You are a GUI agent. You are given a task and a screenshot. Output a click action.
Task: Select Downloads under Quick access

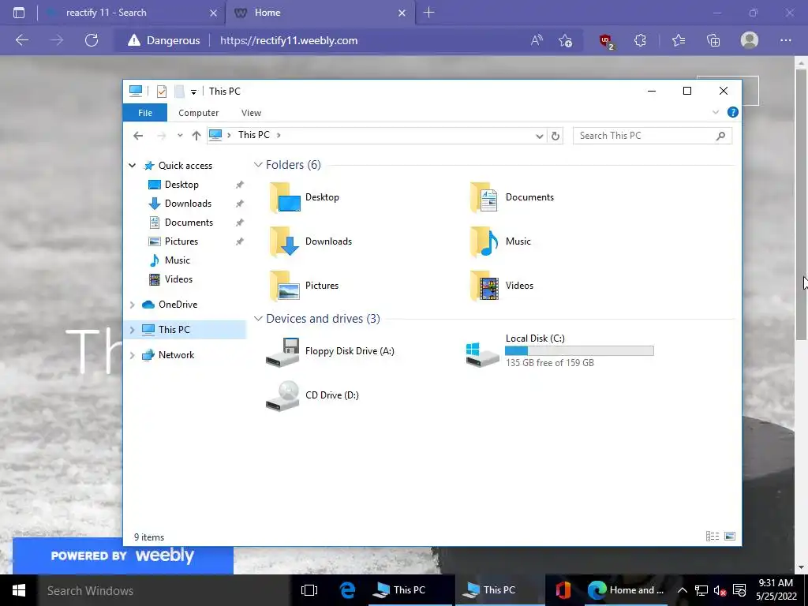coord(186,204)
